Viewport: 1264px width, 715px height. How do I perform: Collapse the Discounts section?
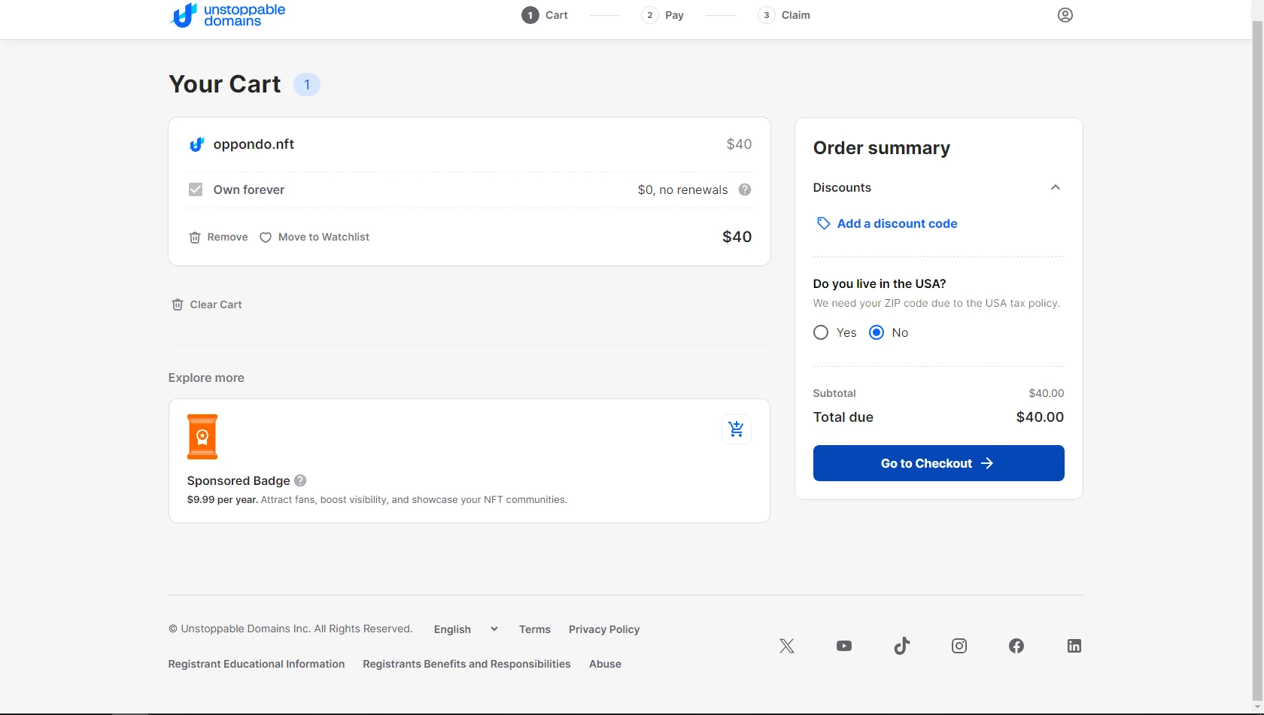(1055, 187)
